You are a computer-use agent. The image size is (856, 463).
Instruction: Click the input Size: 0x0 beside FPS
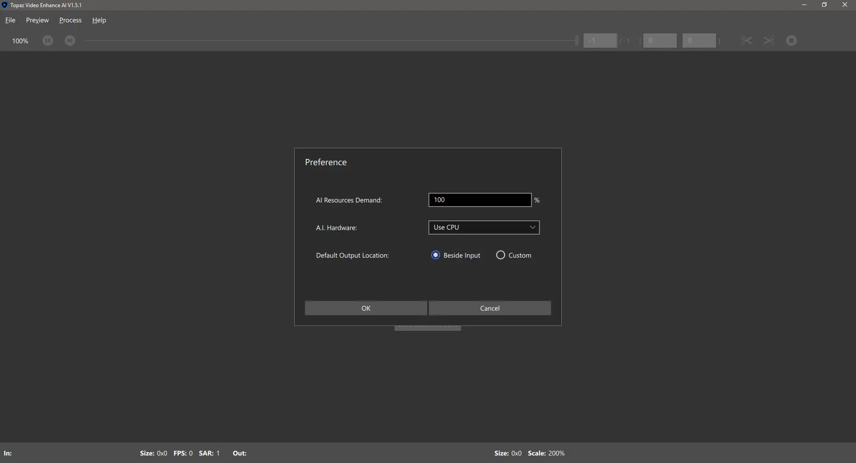(153, 453)
